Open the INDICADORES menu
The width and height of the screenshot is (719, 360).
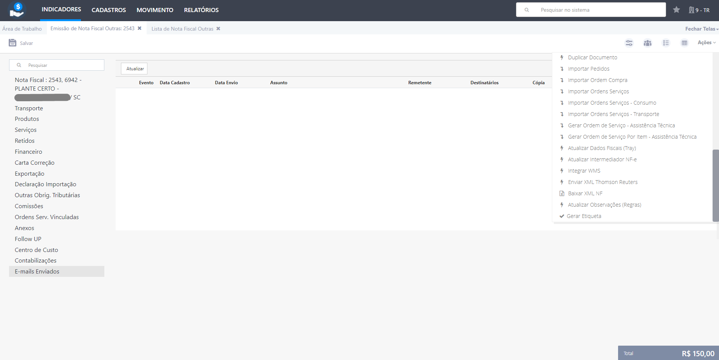pos(61,9)
